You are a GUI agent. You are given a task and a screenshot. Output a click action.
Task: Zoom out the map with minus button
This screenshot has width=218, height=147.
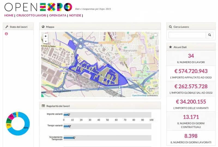point(46,41)
